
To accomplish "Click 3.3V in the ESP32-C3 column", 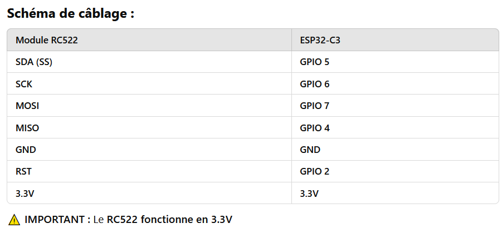I will 395,193.
